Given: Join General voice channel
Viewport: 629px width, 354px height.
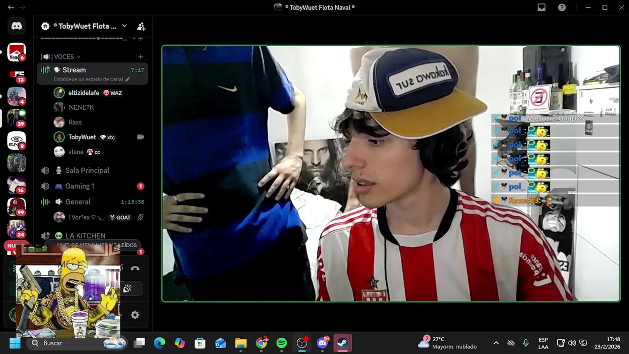Looking at the screenshot, I should (93, 202).
